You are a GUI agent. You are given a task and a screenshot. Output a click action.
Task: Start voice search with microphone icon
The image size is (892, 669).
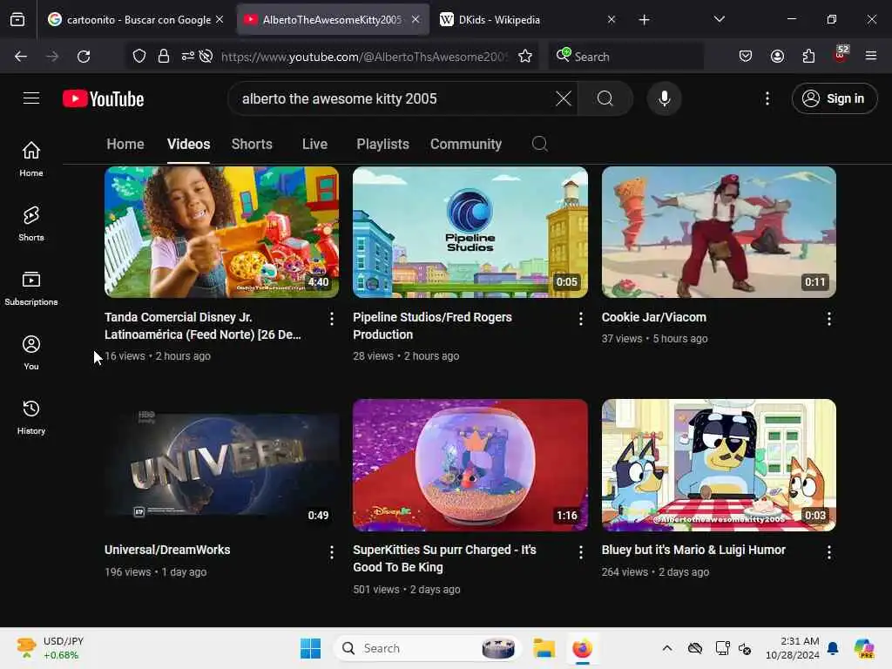tap(664, 98)
